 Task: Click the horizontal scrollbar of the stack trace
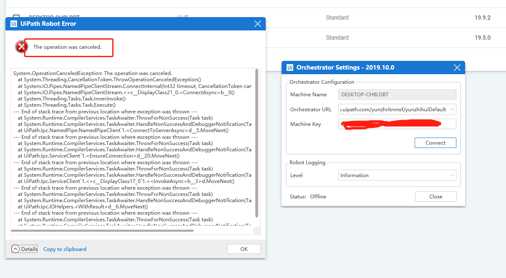tap(102, 230)
